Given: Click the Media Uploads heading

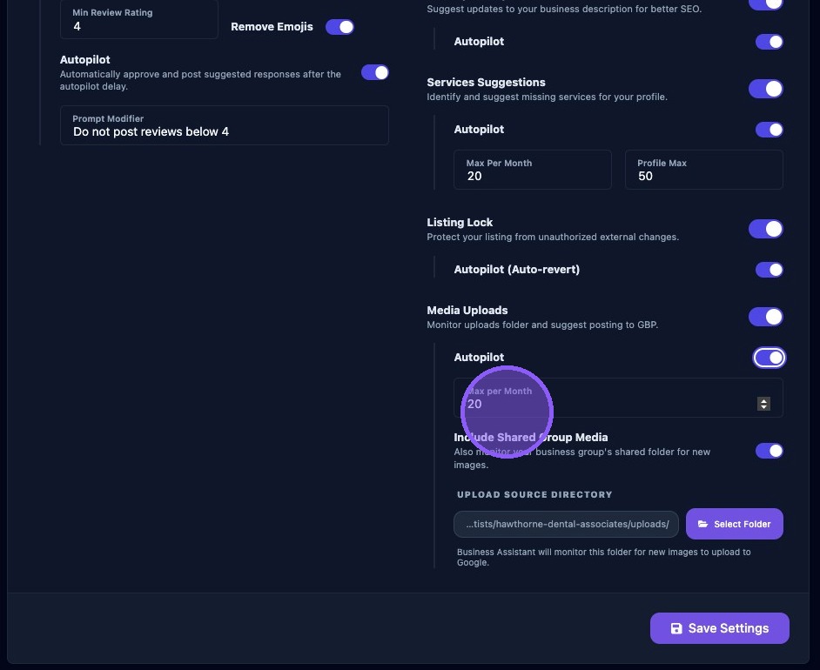Looking at the screenshot, I should click(x=467, y=310).
